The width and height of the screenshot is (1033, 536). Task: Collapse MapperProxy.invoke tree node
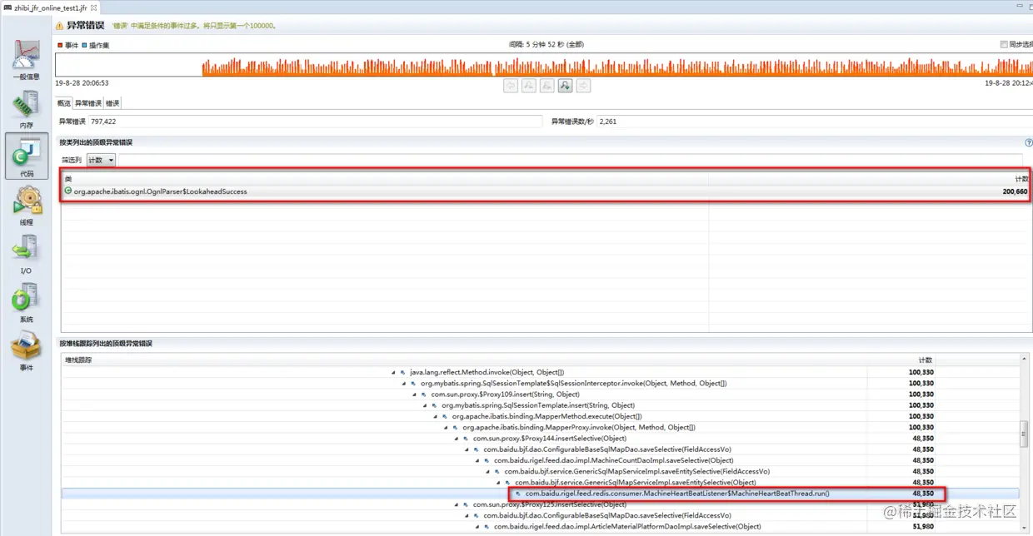pyautogui.click(x=447, y=427)
